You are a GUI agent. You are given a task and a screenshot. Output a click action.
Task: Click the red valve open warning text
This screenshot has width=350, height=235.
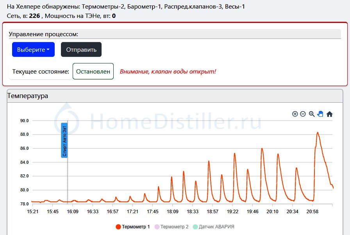[168, 72]
